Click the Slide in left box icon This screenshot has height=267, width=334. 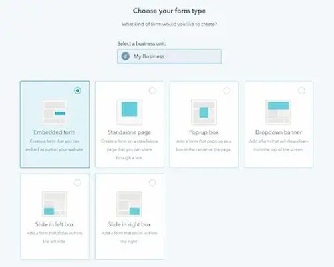[x=55, y=204]
